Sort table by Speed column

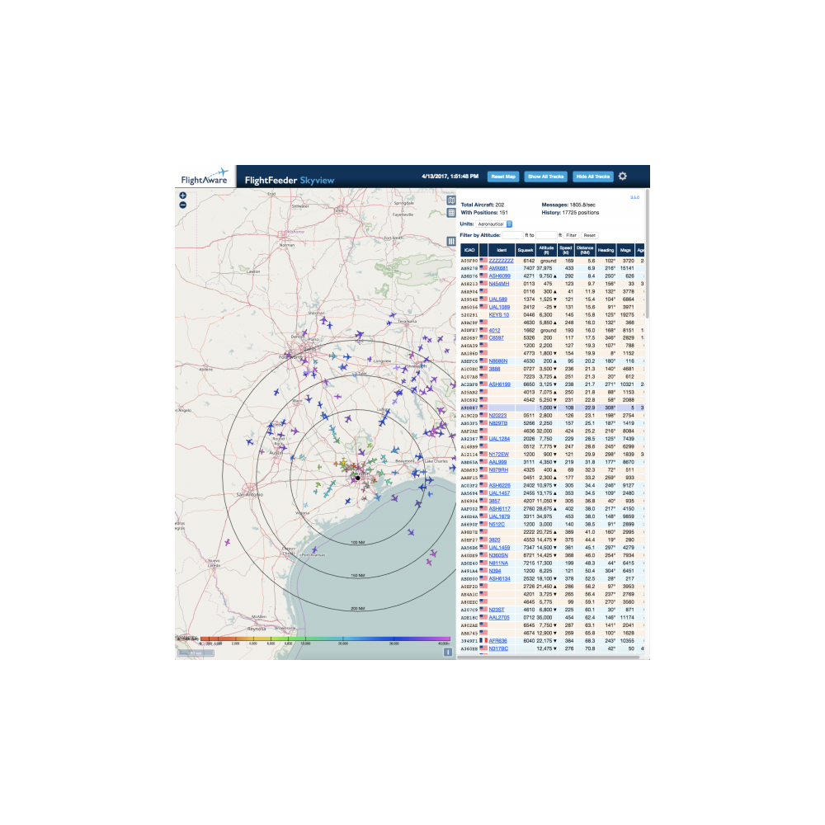(x=566, y=250)
